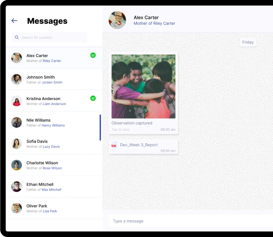The image size is (273, 237).
Task: Click the PDF icon on Dec_Week 3_Report
Action: [114, 145]
